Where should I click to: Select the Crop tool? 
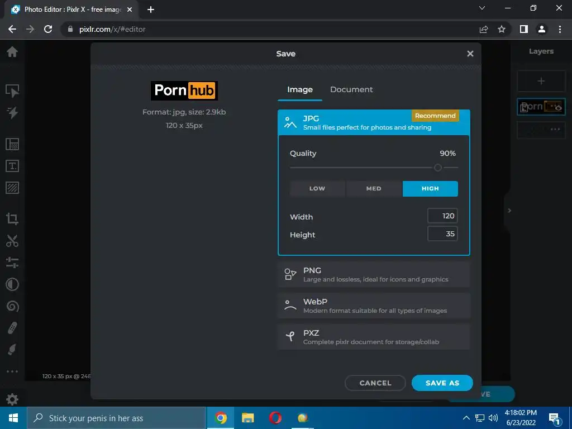pos(12,219)
